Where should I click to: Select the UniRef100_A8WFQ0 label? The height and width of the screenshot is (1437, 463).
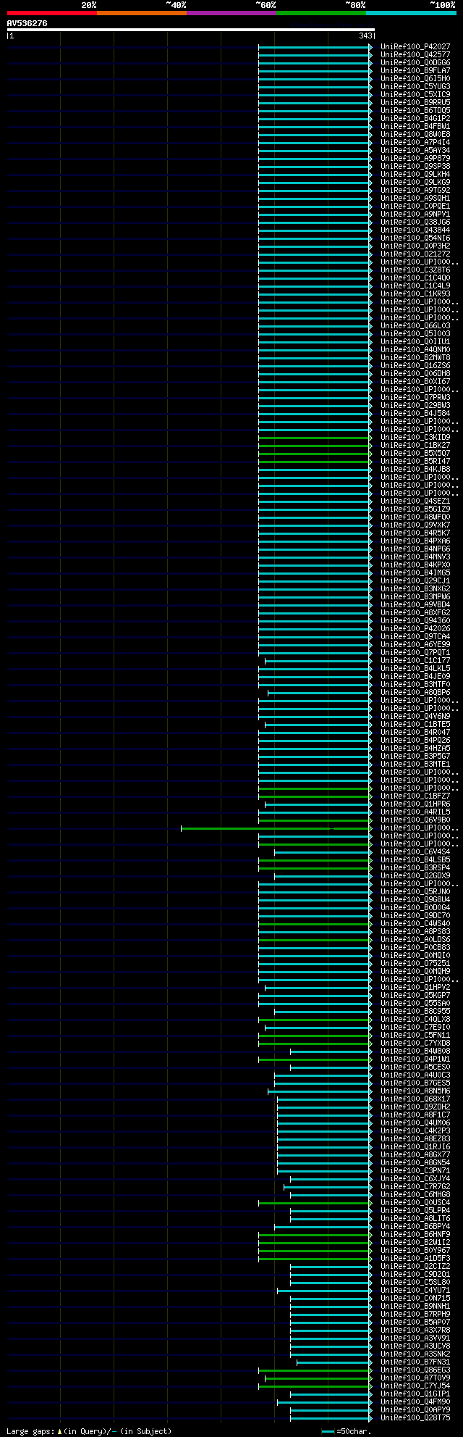(415, 517)
